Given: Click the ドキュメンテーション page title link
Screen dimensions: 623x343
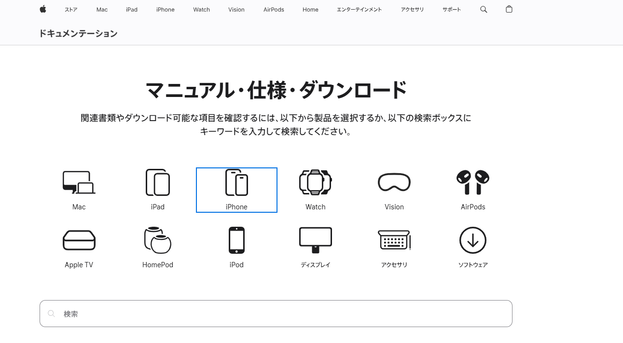Looking at the screenshot, I should pos(78,33).
